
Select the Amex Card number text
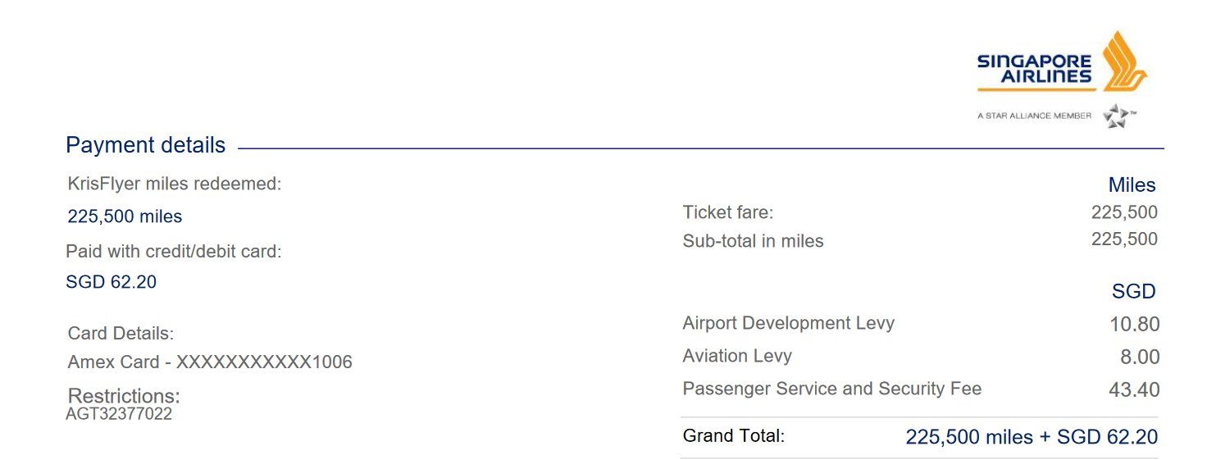[210, 362]
